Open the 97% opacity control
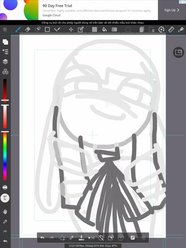This screenshot has width=186, height=248. [x=5, y=198]
